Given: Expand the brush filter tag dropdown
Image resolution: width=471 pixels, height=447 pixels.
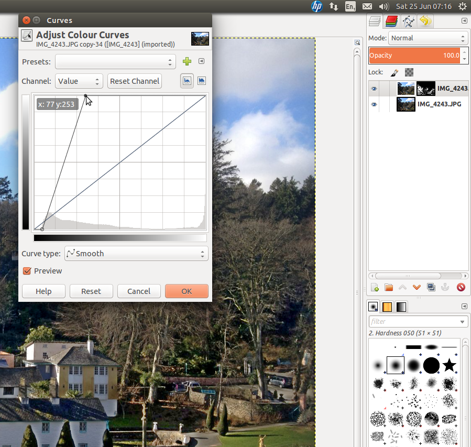Looking at the screenshot, I should pos(462,322).
